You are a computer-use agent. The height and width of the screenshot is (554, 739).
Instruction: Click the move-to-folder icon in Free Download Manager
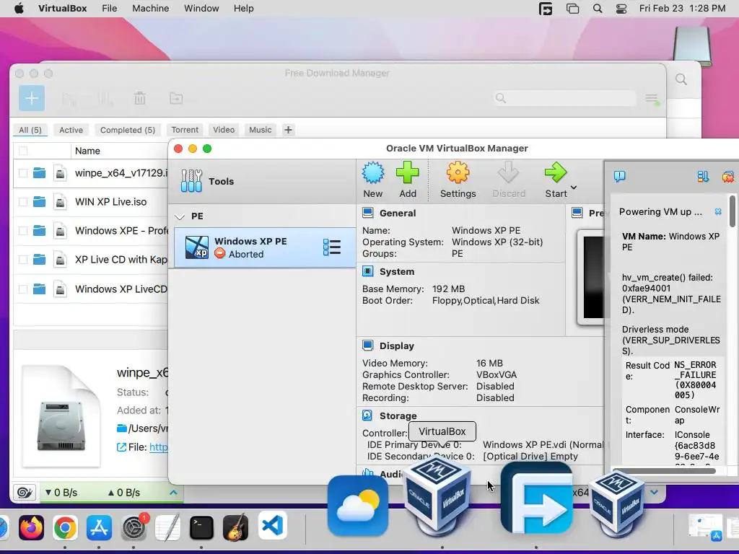coord(176,98)
